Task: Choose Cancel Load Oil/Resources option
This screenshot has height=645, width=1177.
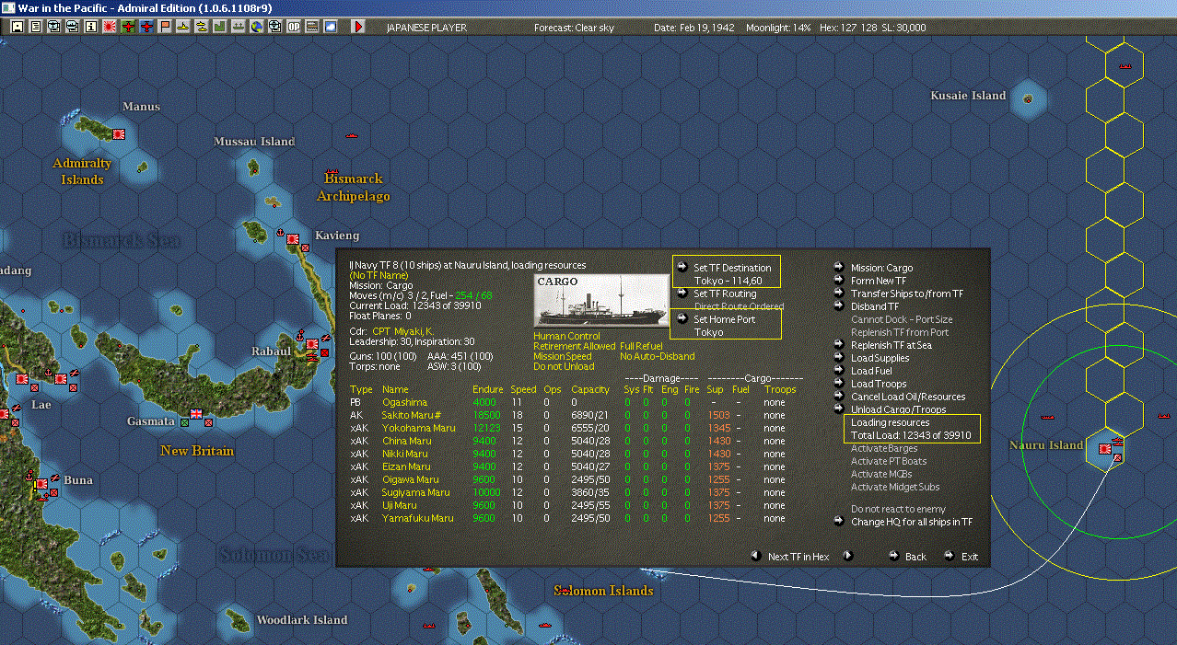Action: 907,397
